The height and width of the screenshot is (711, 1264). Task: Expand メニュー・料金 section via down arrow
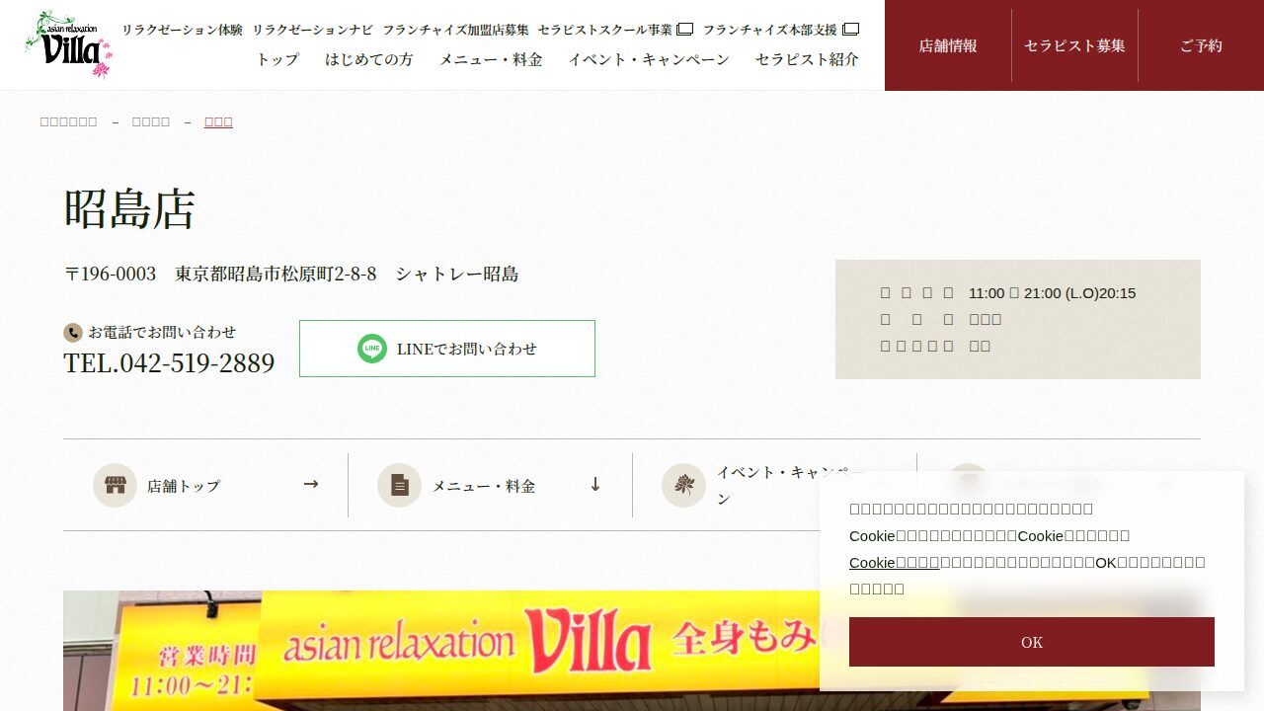(595, 484)
